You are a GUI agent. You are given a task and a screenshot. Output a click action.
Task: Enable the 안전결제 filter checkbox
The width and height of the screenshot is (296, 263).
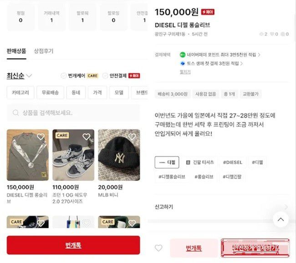[x=105, y=76]
